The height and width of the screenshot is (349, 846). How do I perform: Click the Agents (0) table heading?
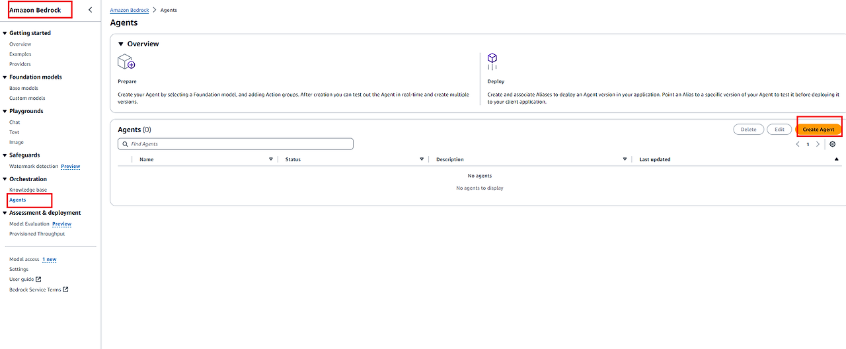click(x=134, y=130)
